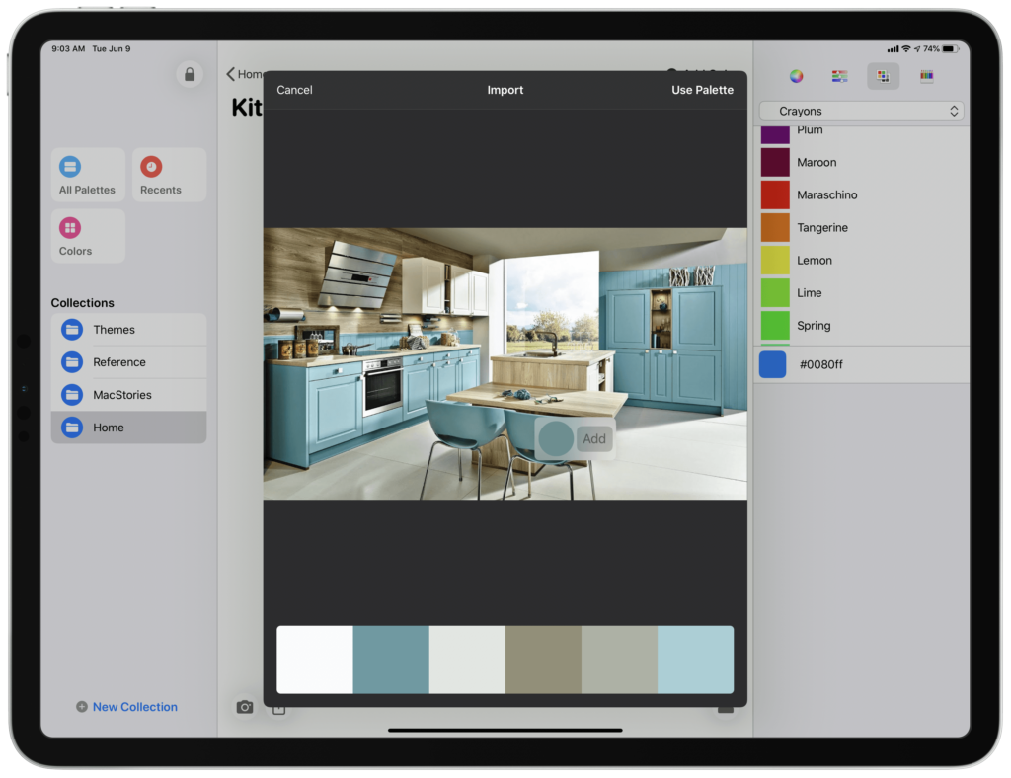Click the picked teal color circle
The width and height of the screenshot is (1011, 778).
pos(556,439)
